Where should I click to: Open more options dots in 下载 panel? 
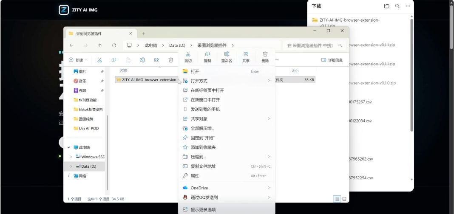[408, 6]
